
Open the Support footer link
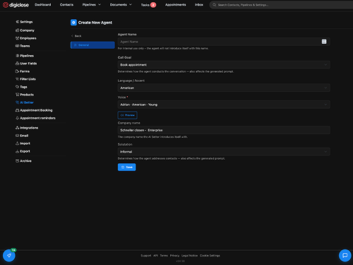pyautogui.click(x=146, y=256)
